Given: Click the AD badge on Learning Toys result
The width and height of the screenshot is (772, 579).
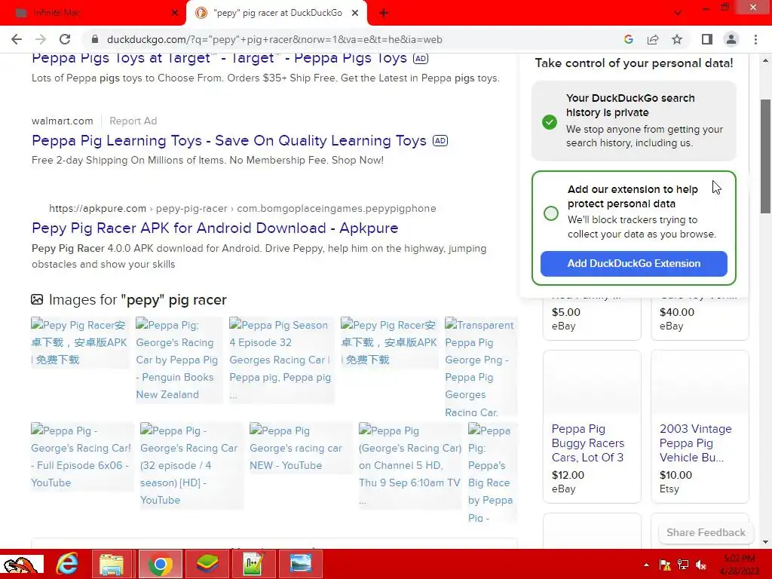Looking at the screenshot, I should [x=440, y=141].
